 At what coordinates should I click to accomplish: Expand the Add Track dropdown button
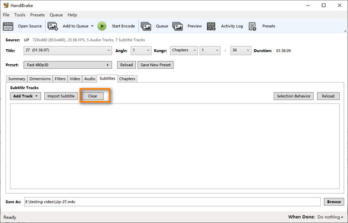(25, 96)
